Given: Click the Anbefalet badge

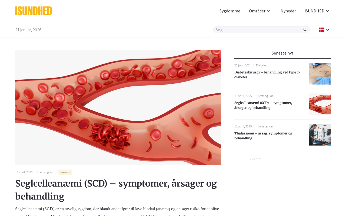Looking at the screenshot, I should [x=65, y=172].
